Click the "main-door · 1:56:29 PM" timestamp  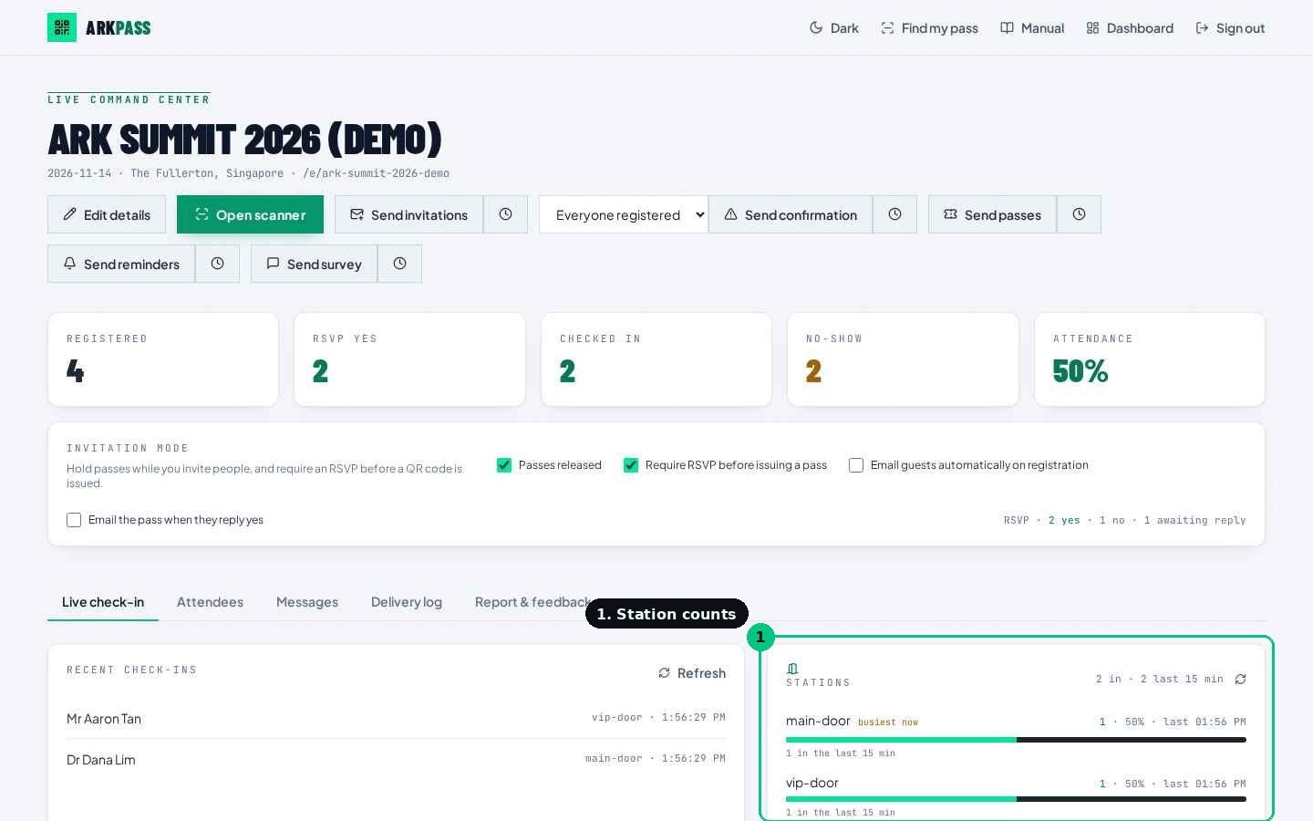click(x=656, y=758)
